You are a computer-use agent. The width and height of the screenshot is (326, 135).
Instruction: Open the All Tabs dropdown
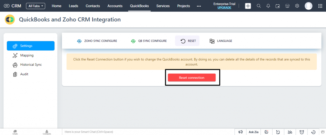tap(36, 6)
